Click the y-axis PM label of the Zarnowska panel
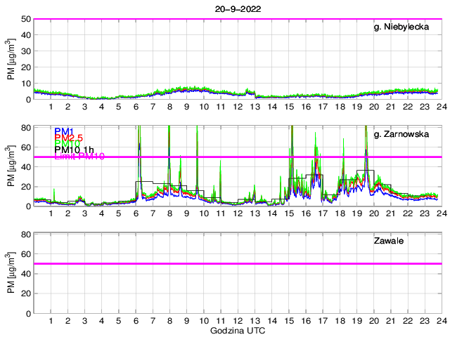The height and width of the screenshot is (337, 450). click(11, 166)
